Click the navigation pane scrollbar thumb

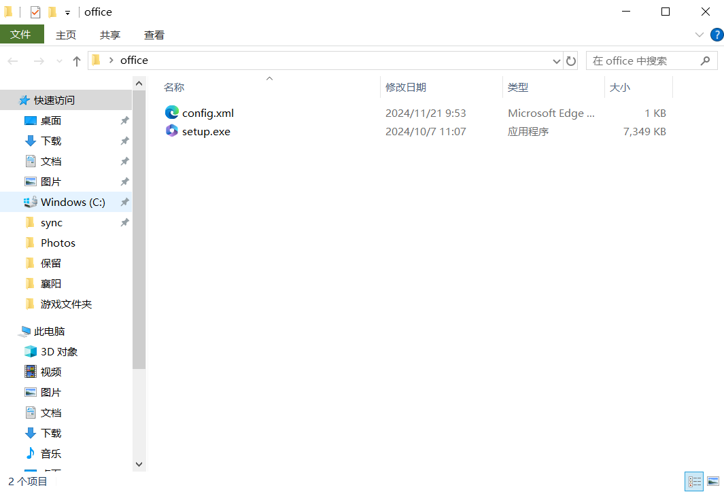coord(139,230)
